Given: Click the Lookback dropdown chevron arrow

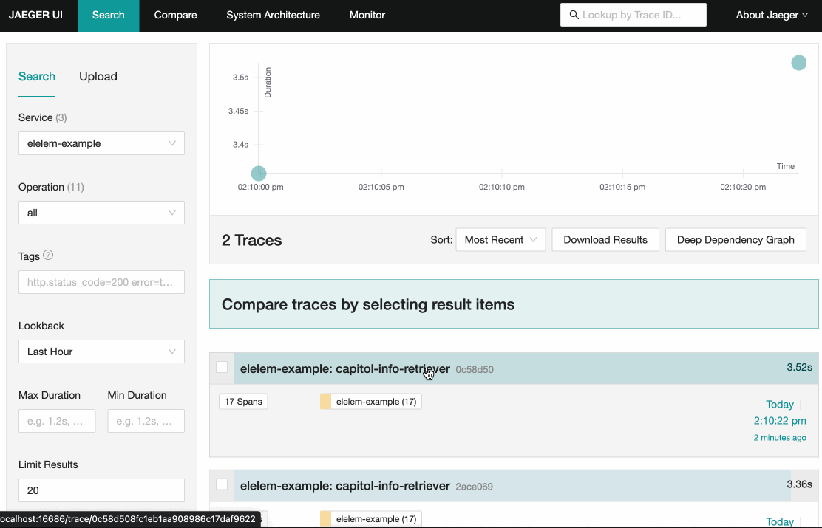Looking at the screenshot, I should (x=172, y=352).
